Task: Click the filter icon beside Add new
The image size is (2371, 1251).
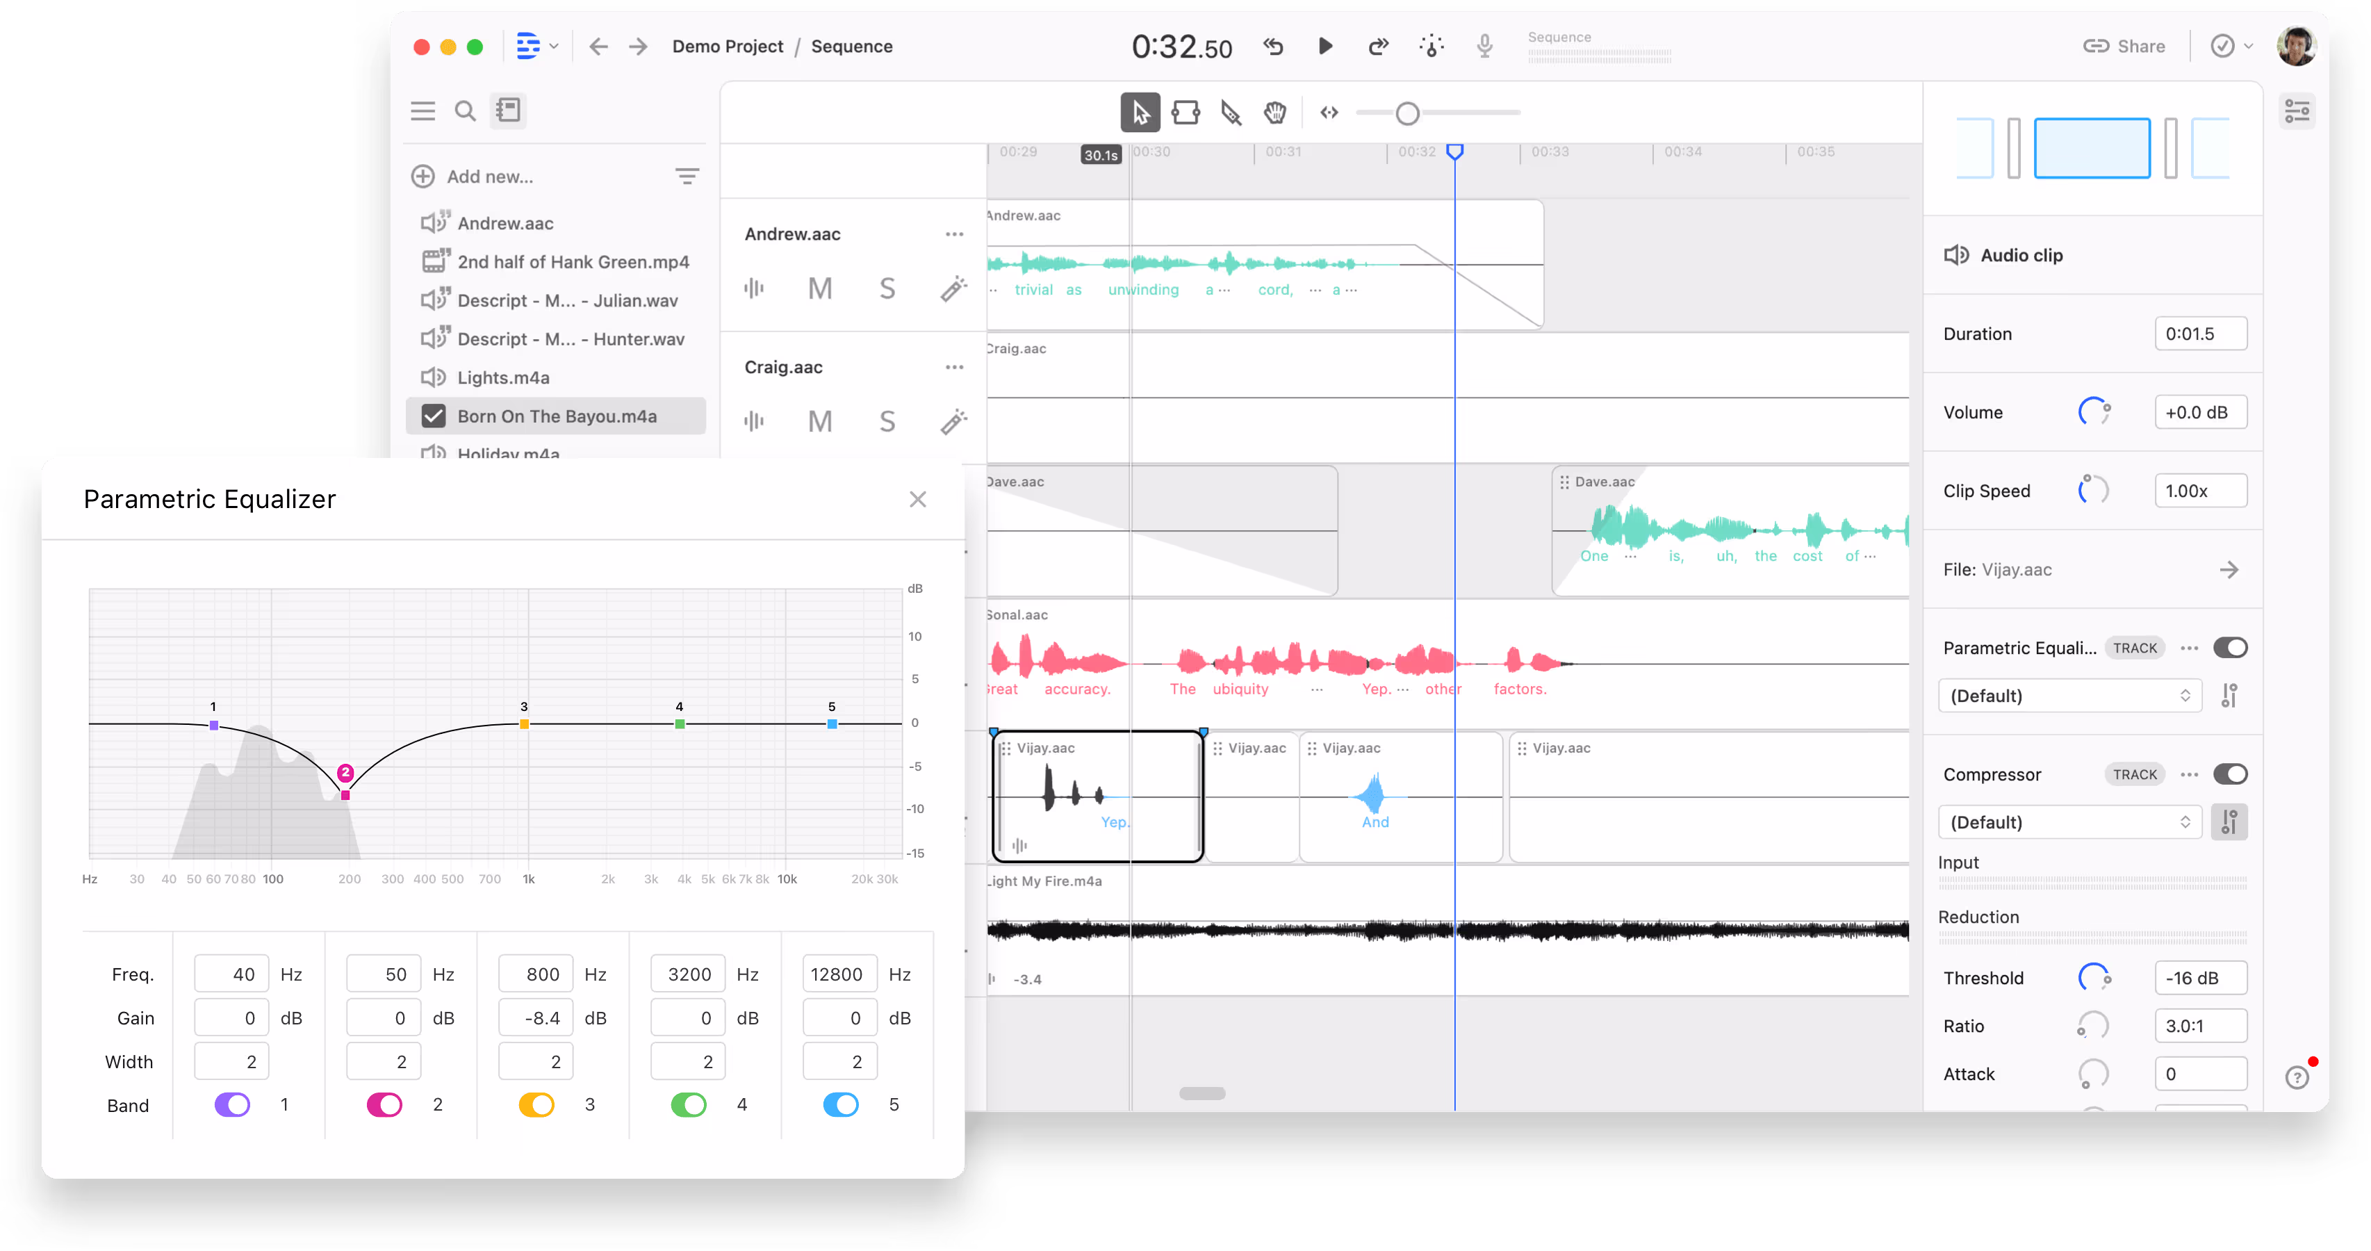Action: pos(687,176)
